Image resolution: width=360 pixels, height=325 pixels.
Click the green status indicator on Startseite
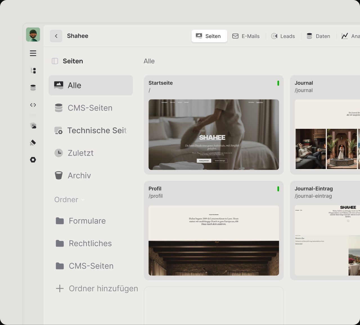tap(278, 83)
